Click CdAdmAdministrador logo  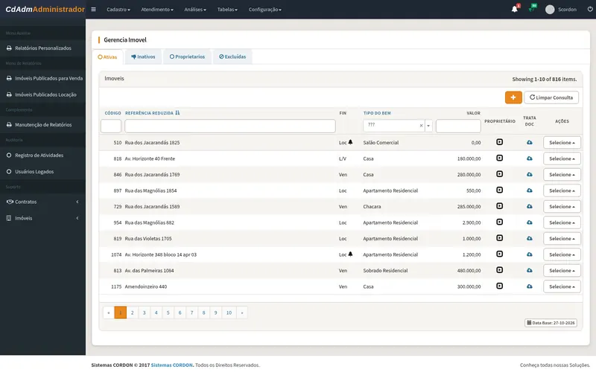tap(45, 10)
